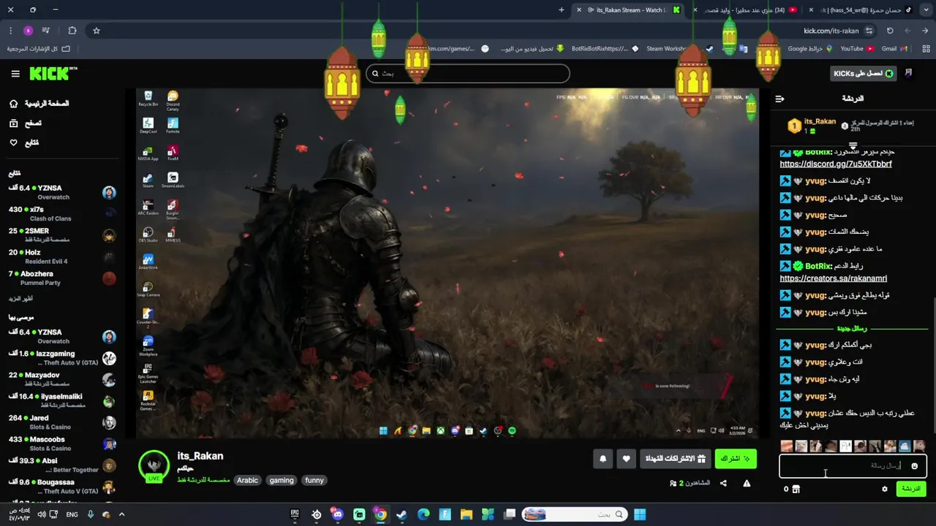Image resolution: width=936 pixels, height=526 pixels.
Task: Open the creators.sa/rakanamri link in chat
Action: [x=833, y=278]
